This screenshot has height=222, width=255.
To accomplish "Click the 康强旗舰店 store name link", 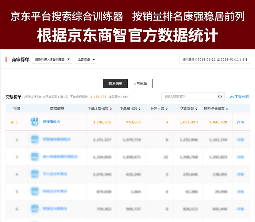I will pyautogui.click(x=51, y=122).
